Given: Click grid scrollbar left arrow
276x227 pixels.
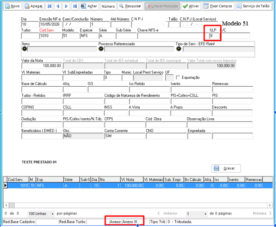Looking at the screenshot, I should click(x=6, y=205).
